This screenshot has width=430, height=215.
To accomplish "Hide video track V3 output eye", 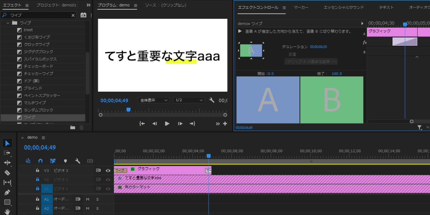I will point(108,171).
